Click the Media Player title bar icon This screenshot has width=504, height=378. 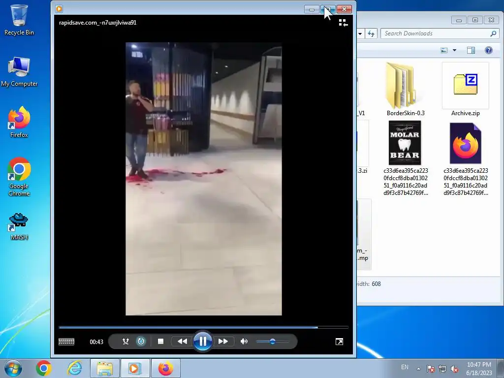click(59, 9)
